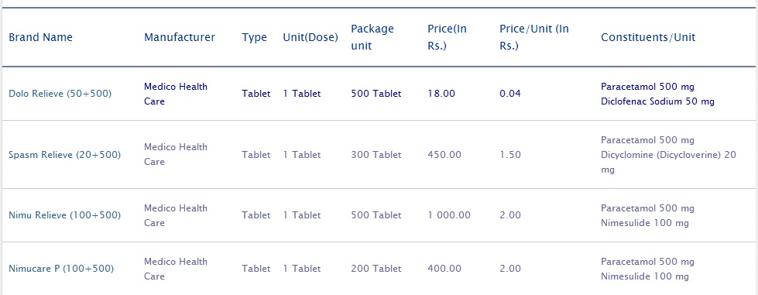The width and height of the screenshot is (758, 295).
Task: Click the Manufacturer column header
Action: click(180, 37)
